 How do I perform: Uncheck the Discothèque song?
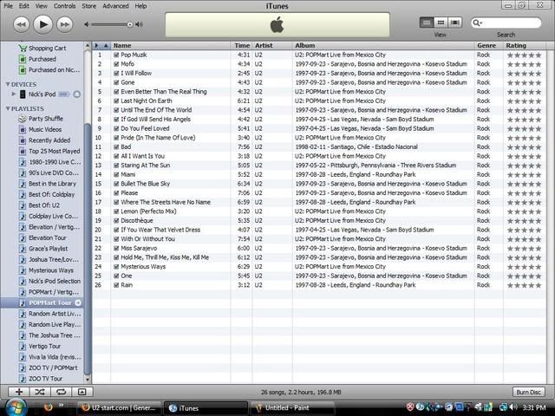116,220
